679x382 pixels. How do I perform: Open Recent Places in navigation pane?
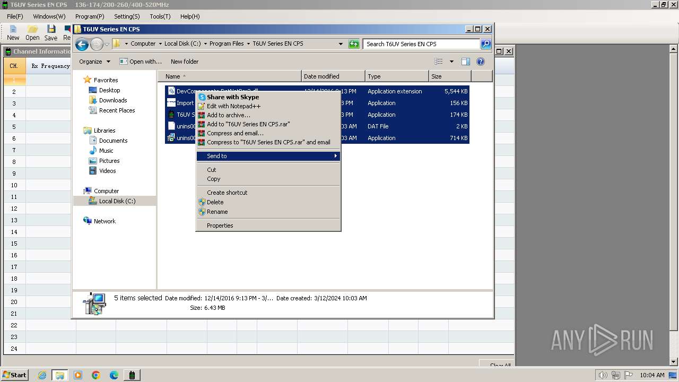pos(117,110)
